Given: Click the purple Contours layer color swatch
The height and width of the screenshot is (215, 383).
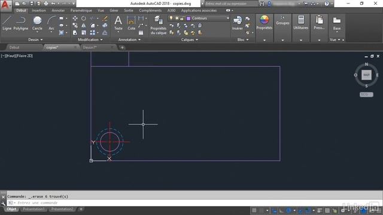Looking at the screenshot, I should click(189, 19).
